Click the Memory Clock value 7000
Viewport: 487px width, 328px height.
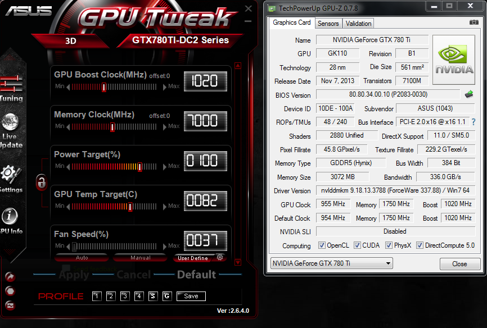205,121
